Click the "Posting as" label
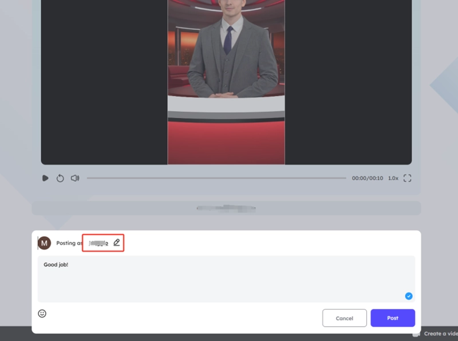Image resolution: width=458 pixels, height=341 pixels. 69,243
